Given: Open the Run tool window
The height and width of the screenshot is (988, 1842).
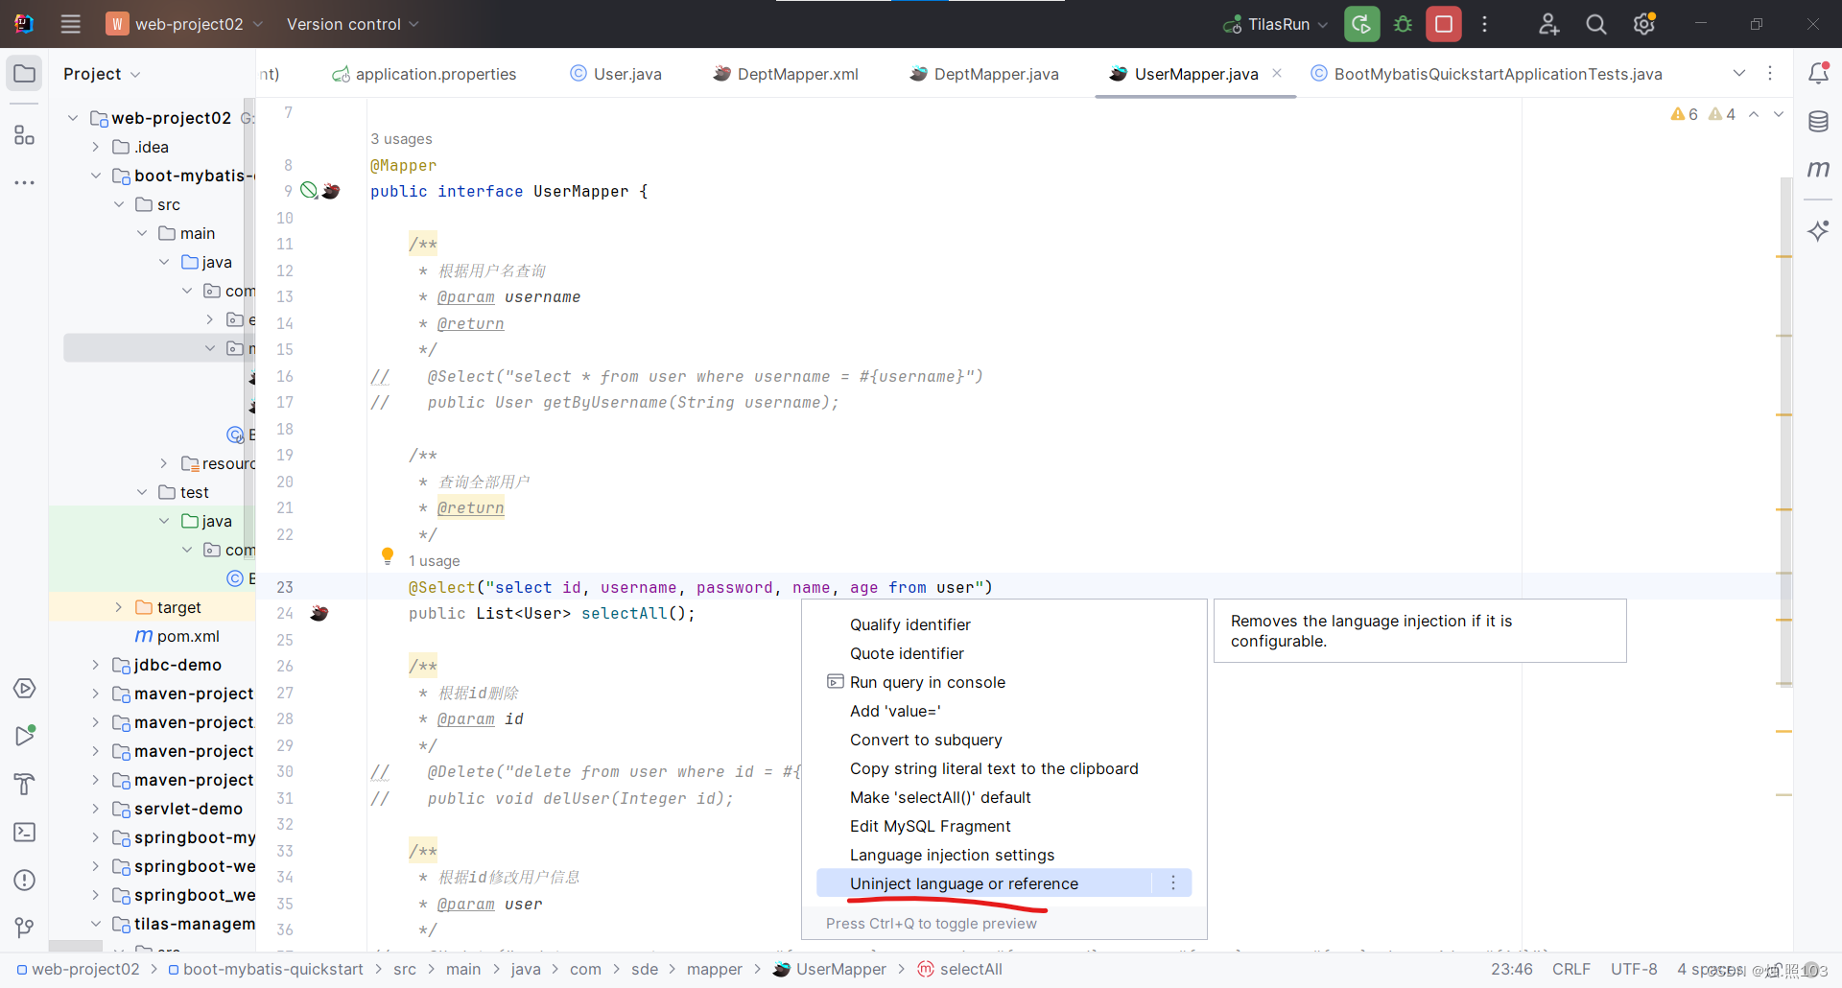Looking at the screenshot, I should [25, 736].
